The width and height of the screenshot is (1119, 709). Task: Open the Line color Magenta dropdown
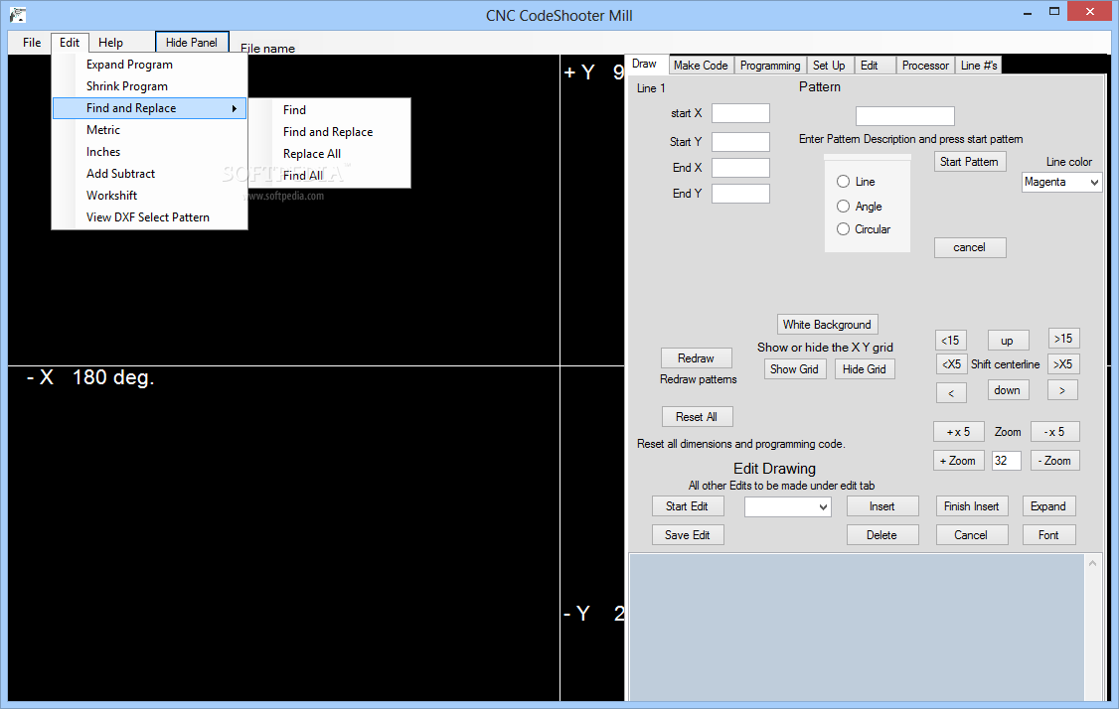[x=1062, y=182]
